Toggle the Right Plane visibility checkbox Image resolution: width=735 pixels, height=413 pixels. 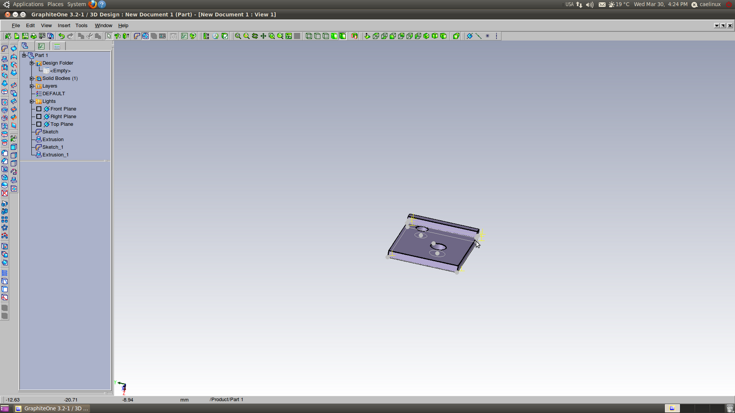(x=39, y=116)
